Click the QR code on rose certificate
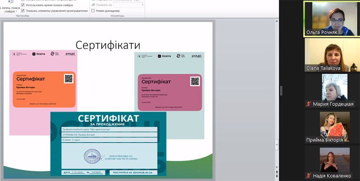The height and width of the screenshot is (181, 360). [195, 81]
